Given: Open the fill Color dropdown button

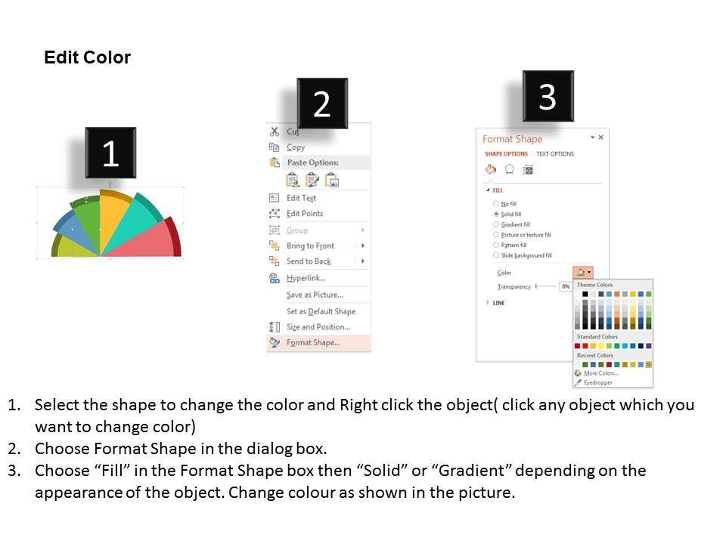Looking at the screenshot, I should tap(583, 273).
